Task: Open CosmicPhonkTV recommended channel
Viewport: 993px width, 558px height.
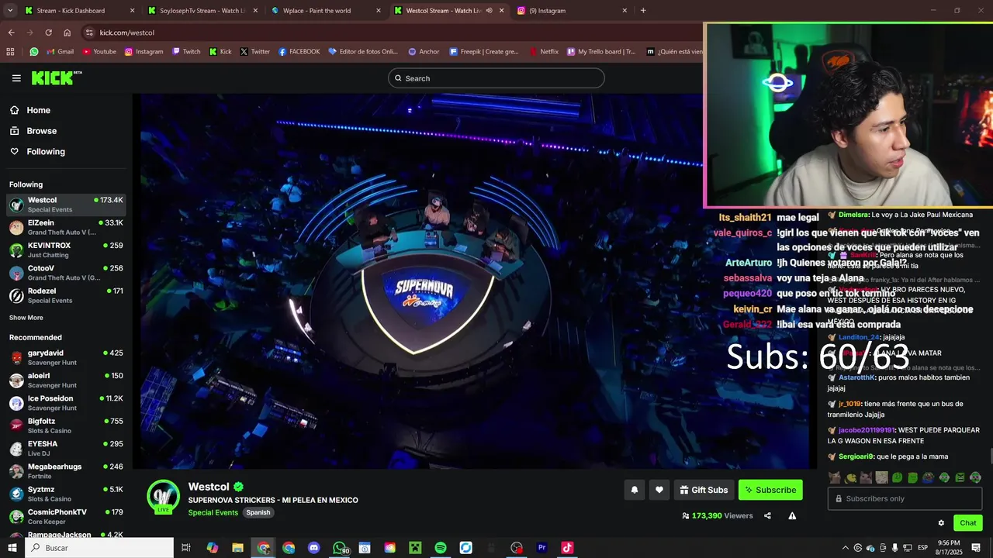Action: [x=66, y=516]
